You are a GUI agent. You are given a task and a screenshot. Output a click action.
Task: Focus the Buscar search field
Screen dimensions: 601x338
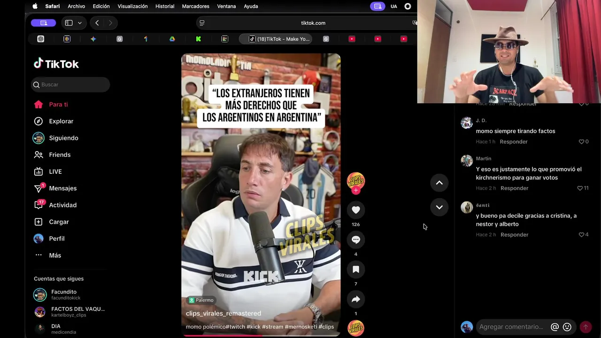coord(70,84)
